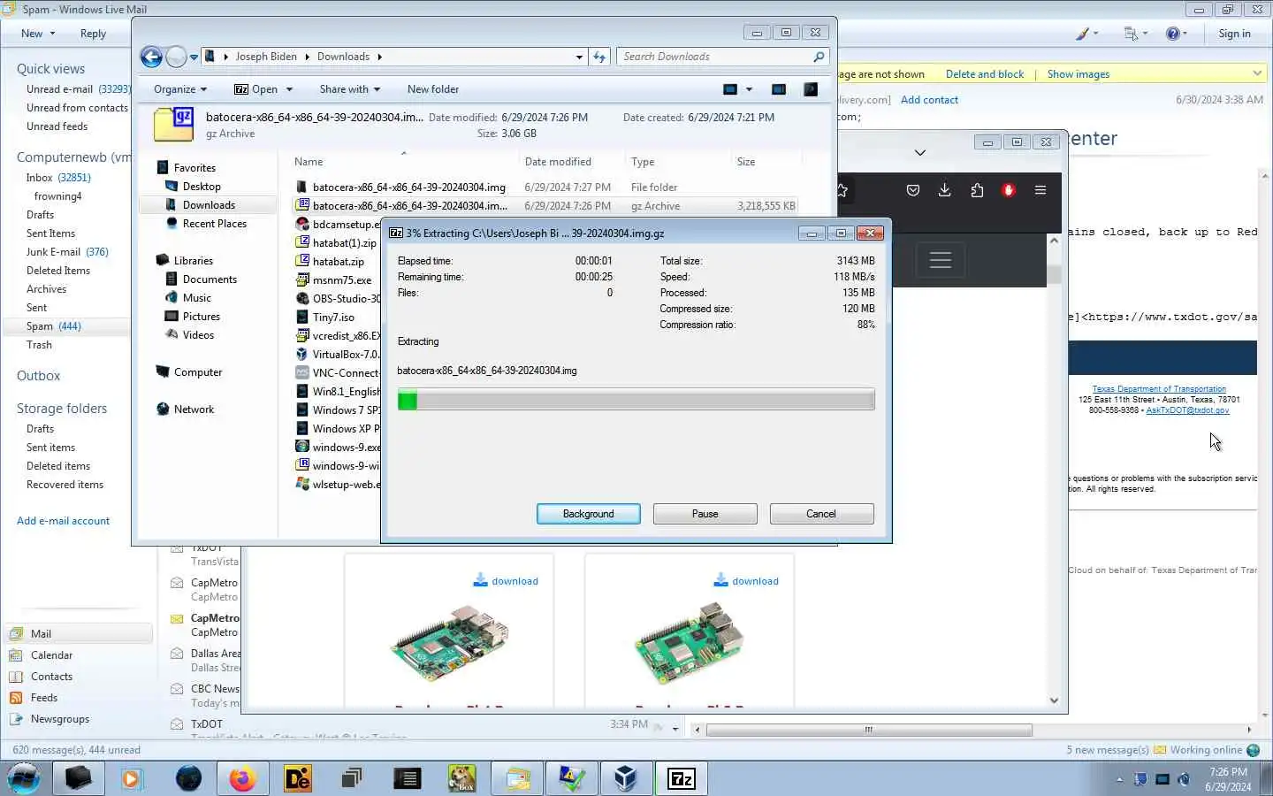
Task: Open Windows Live Mail help icon
Action: (x=1173, y=34)
